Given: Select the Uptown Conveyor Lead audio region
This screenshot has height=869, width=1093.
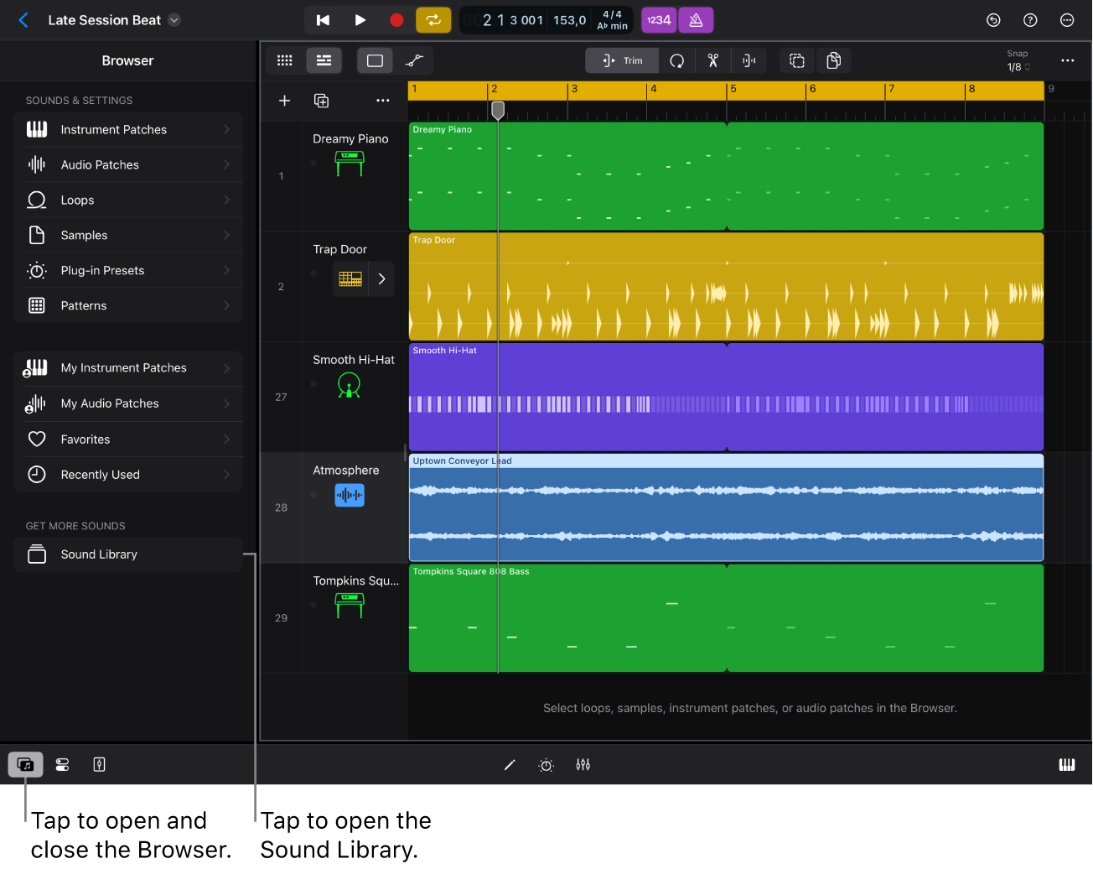Looking at the screenshot, I should coord(726,507).
